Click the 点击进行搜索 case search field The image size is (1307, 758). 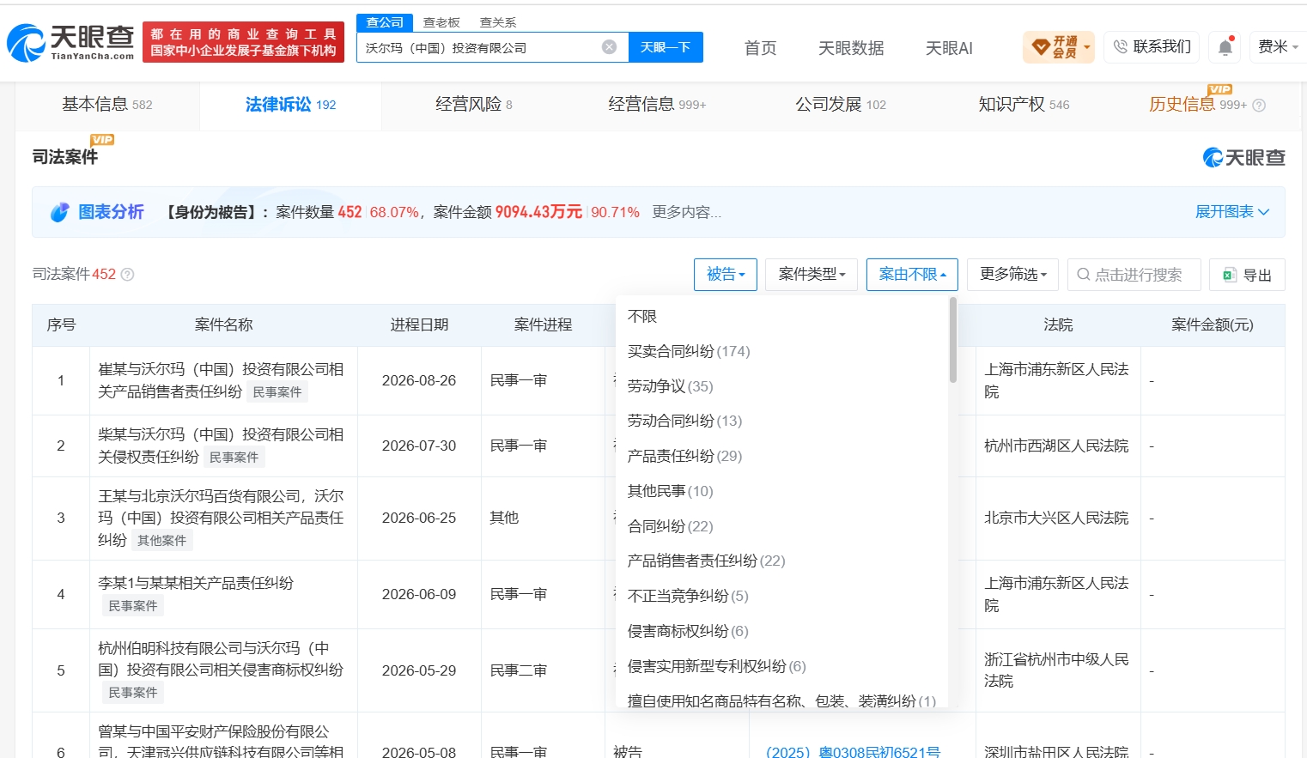coord(1134,275)
